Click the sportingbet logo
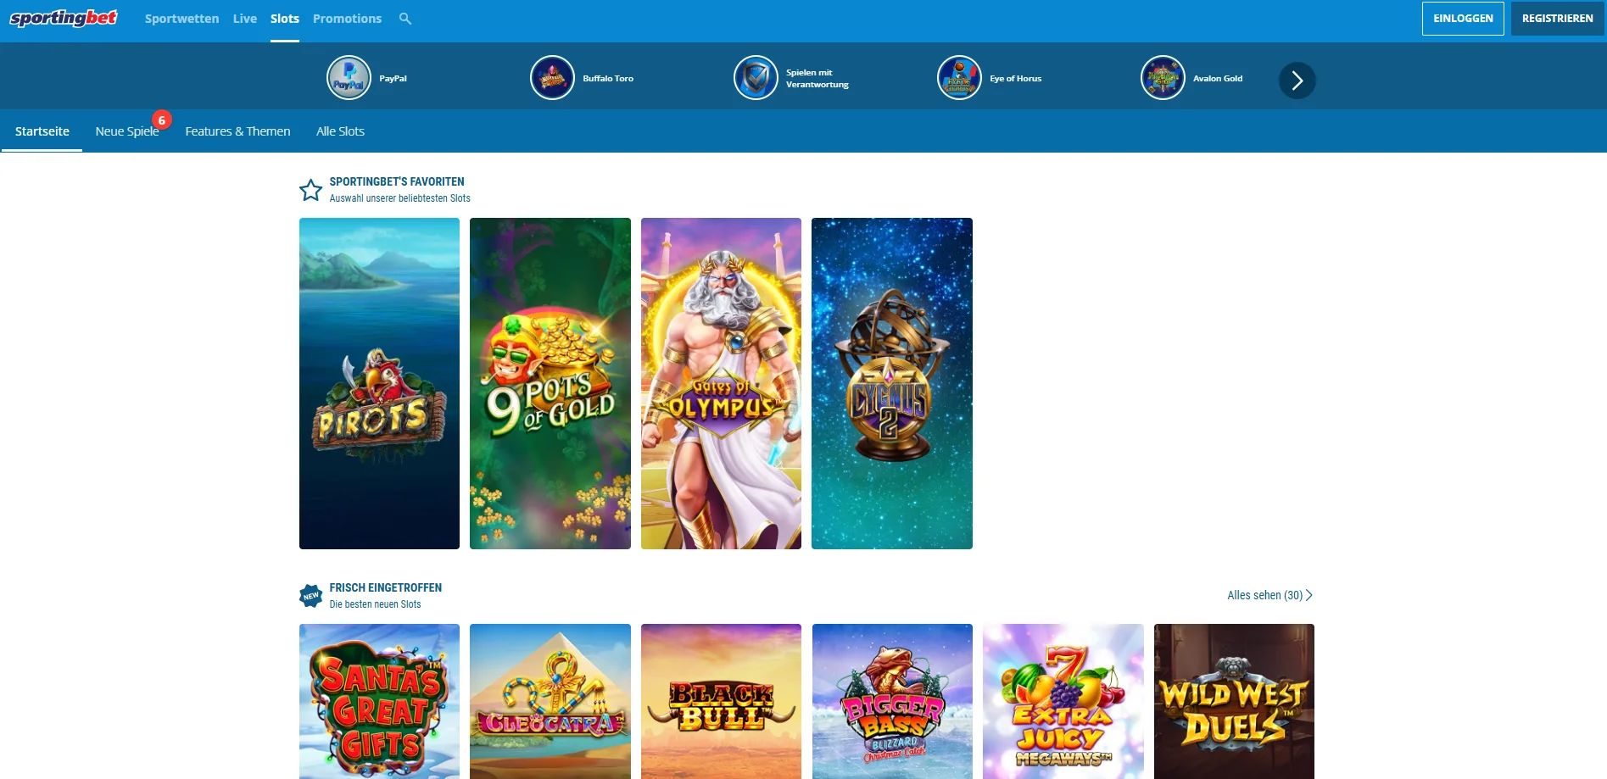The image size is (1607, 779). [64, 18]
